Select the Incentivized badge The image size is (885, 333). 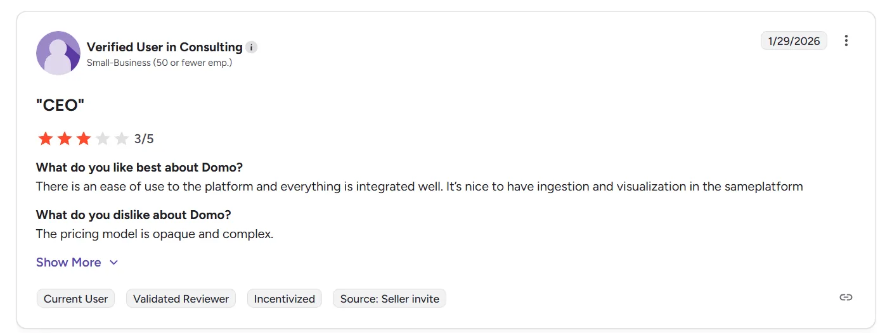click(284, 299)
